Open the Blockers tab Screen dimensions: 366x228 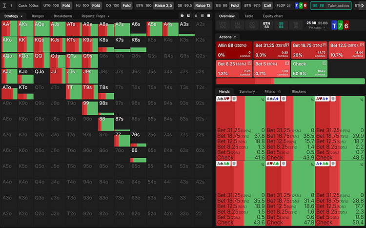point(299,91)
